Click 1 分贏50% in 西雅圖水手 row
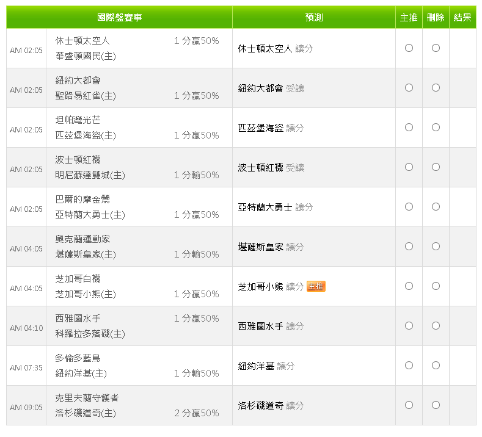 (x=197, y=319)
